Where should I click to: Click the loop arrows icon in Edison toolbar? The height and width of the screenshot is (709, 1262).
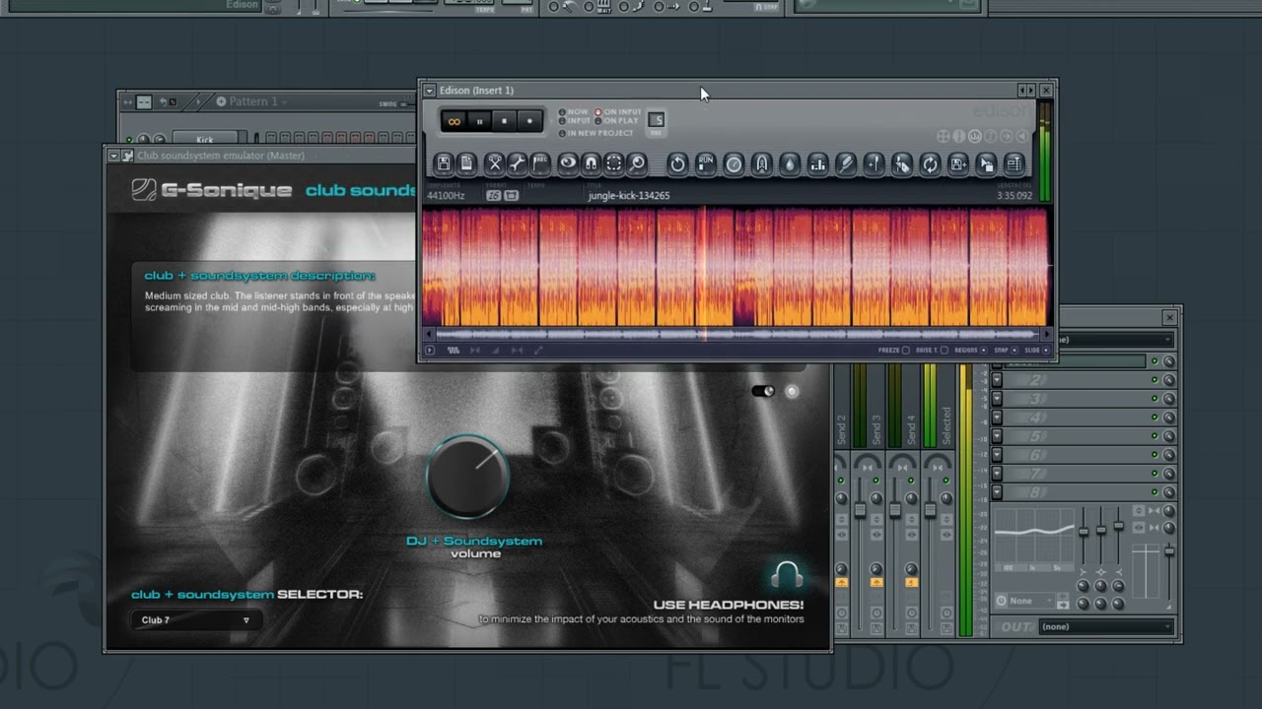[x=930, y=163]
